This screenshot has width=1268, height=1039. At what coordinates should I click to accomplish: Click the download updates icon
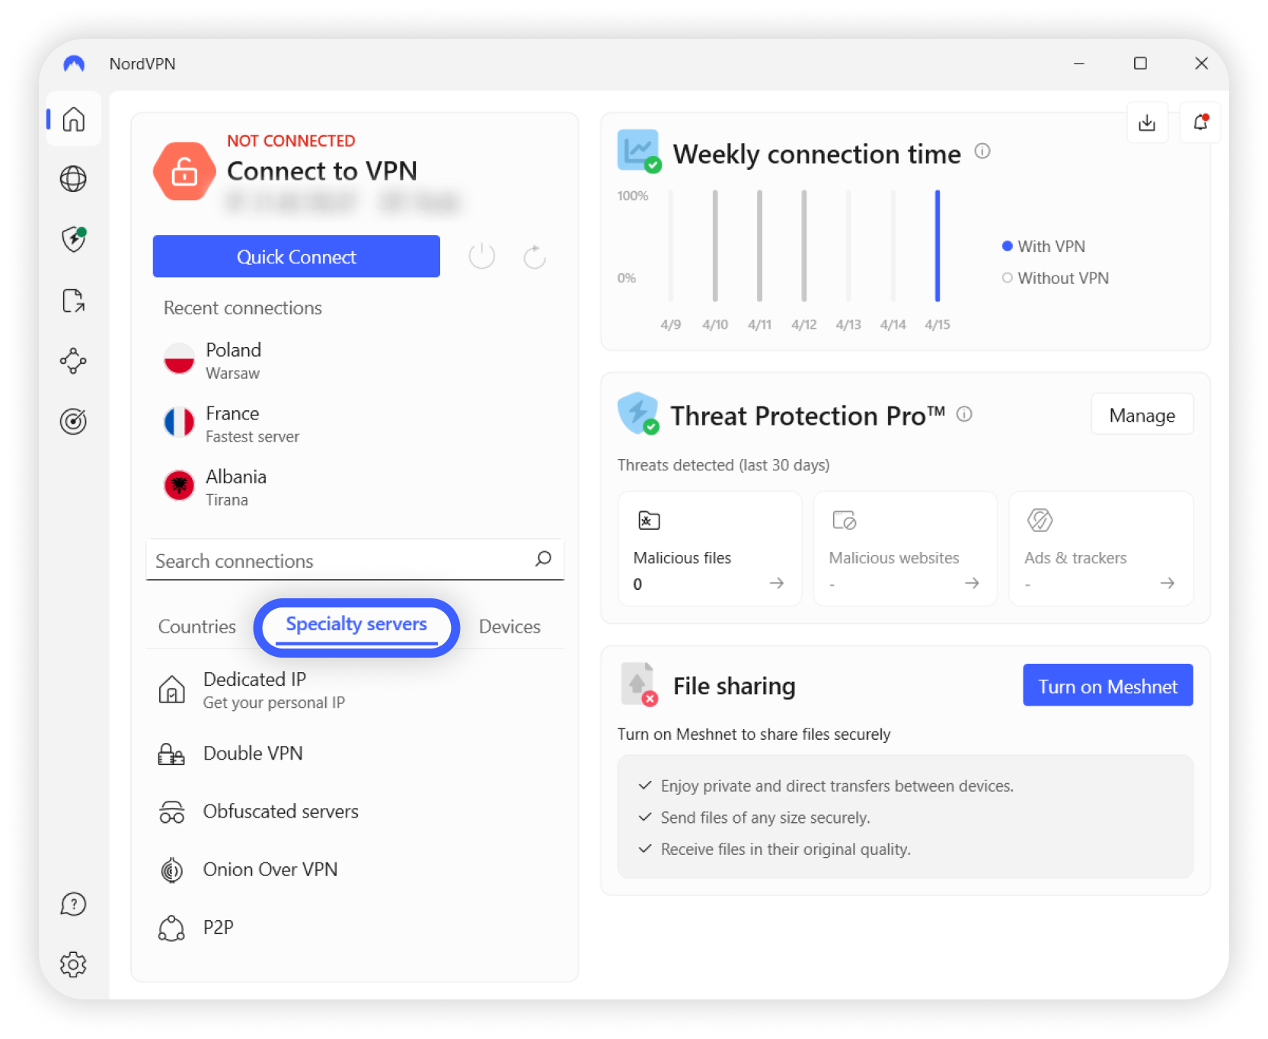coord(1147,123)
